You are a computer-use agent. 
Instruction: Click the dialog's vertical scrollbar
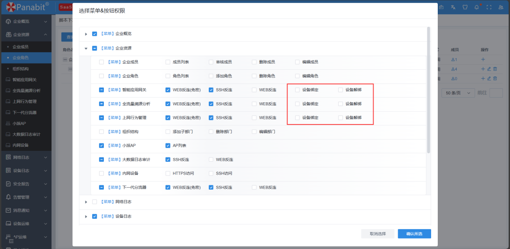(429, 90)
